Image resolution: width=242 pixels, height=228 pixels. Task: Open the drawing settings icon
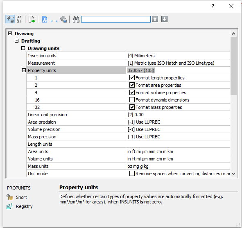pos(45,19)
